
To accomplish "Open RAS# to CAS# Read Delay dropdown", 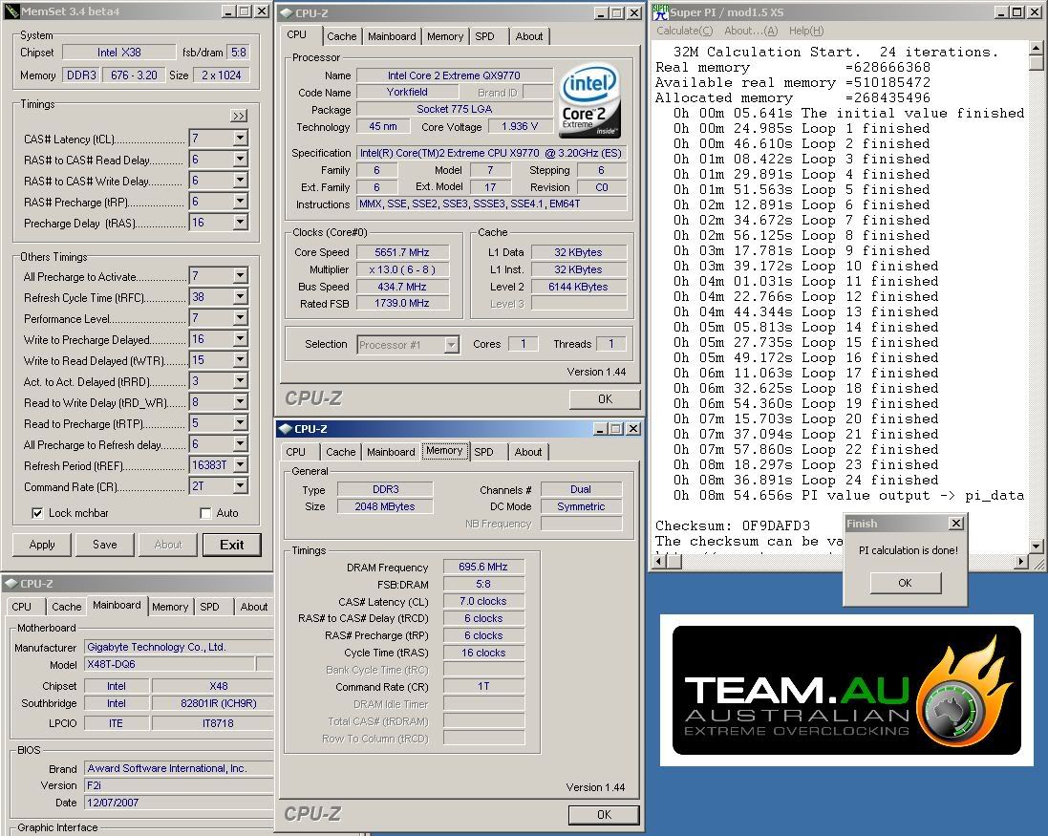I will [x=241, y=159].
